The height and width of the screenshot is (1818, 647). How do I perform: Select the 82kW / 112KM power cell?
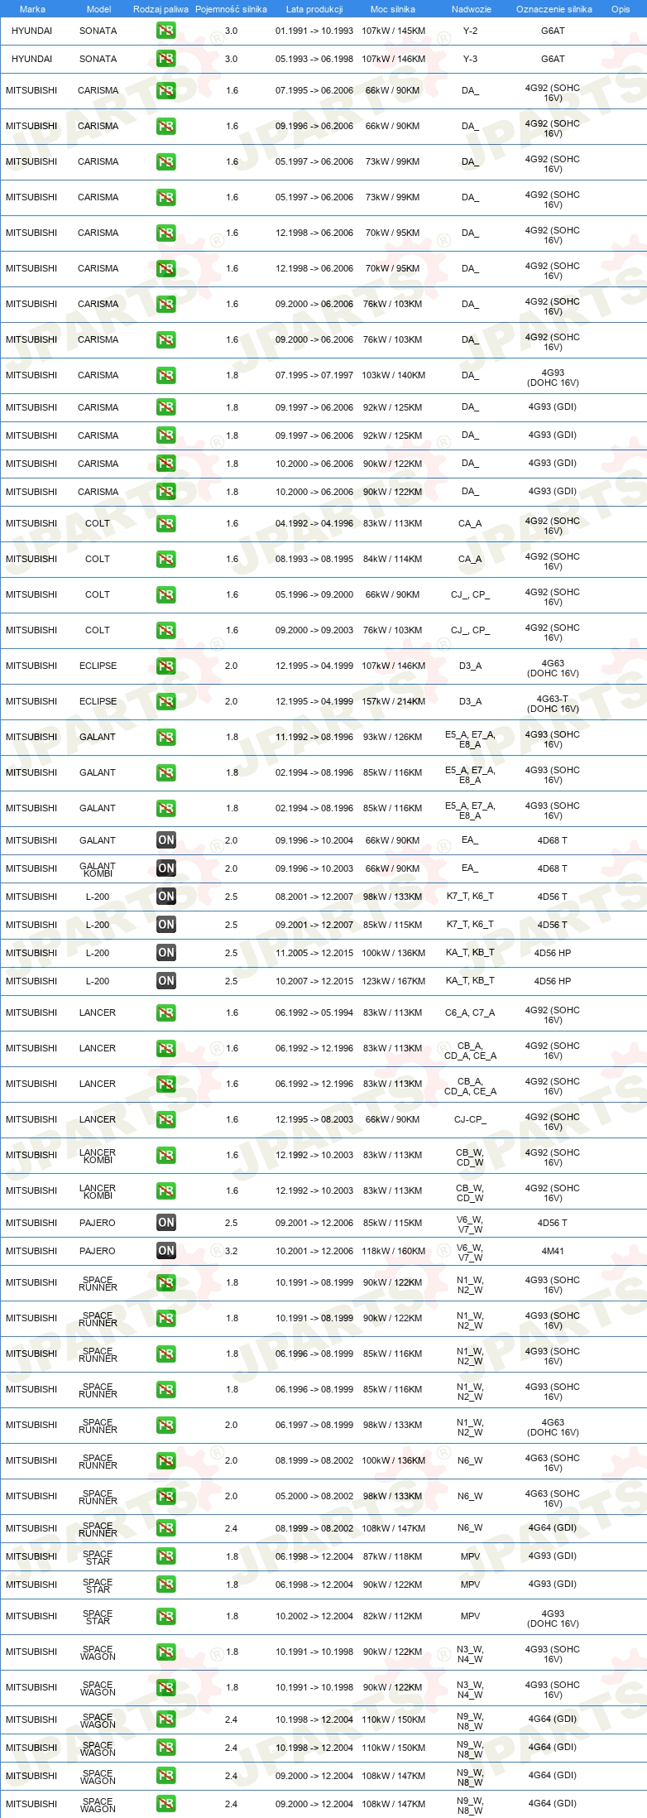point(393,1617)
